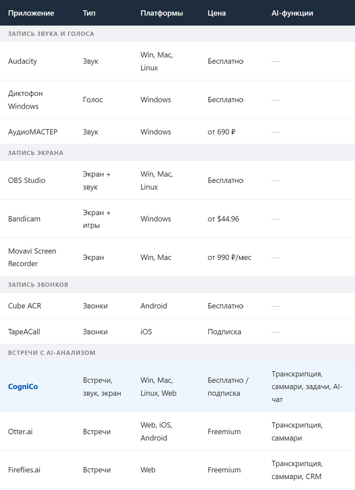Select the Диктофон Windows app name
355x490 pixels.
(25, 100)
